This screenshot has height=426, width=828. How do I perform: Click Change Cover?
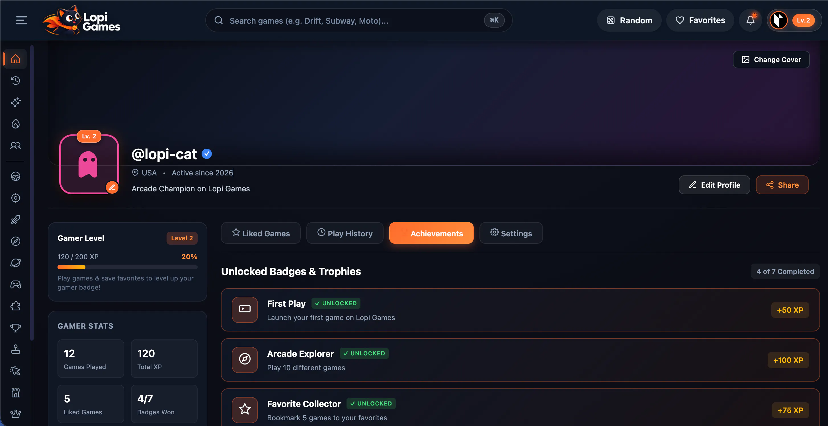pos(771,60)
